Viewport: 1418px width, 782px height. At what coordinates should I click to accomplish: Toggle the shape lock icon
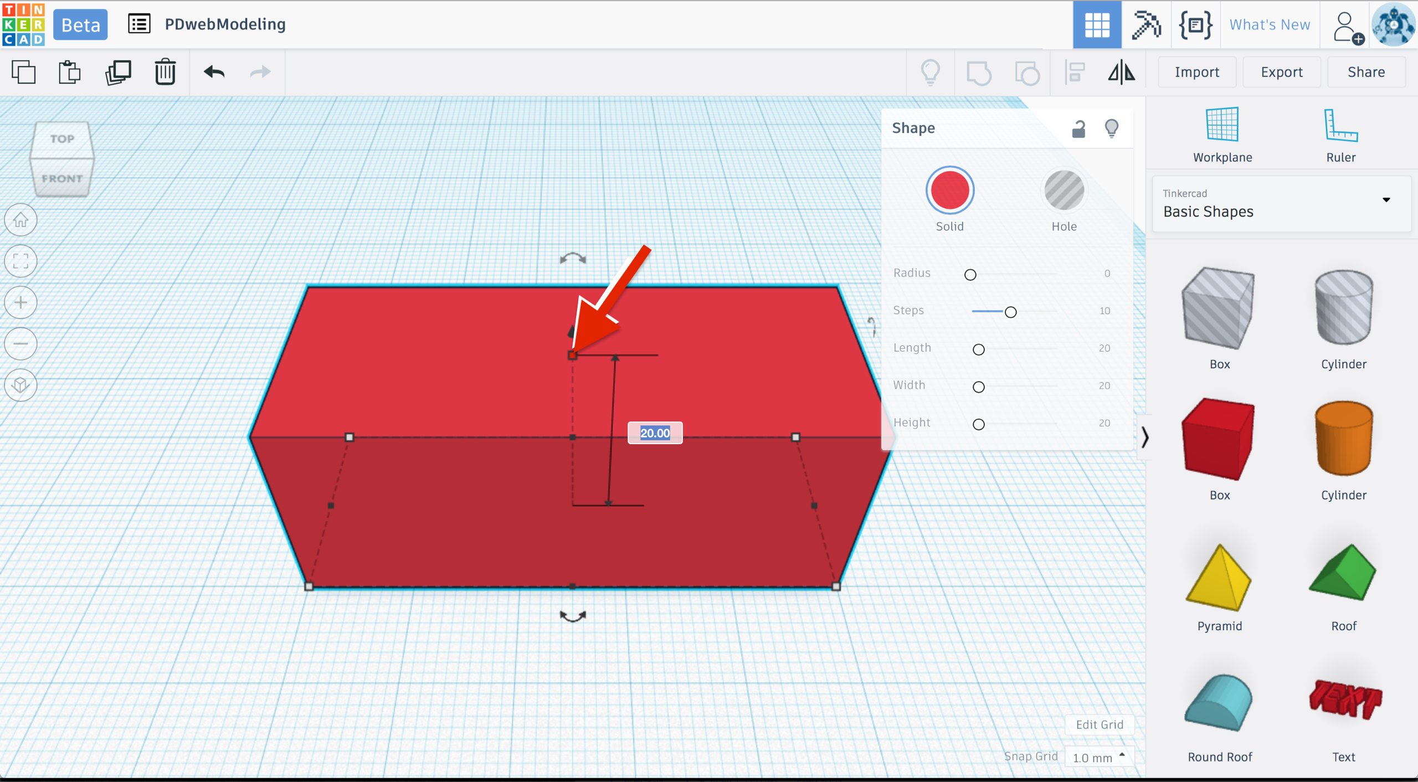click(1078, 128)
